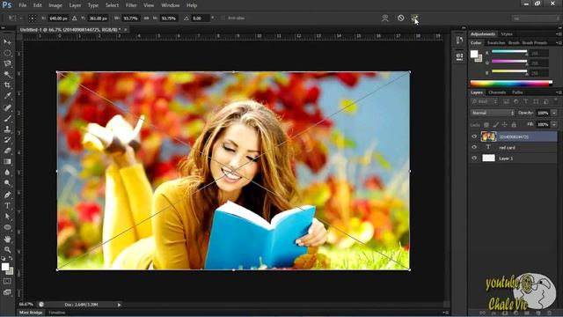
Task: Click the reference point location grid
Action: click(x=33, y=18)
